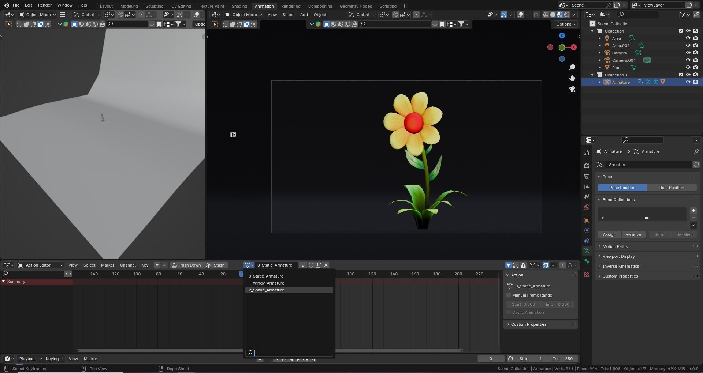Toggle camera view icon in viewport

[x=572, y=89]
